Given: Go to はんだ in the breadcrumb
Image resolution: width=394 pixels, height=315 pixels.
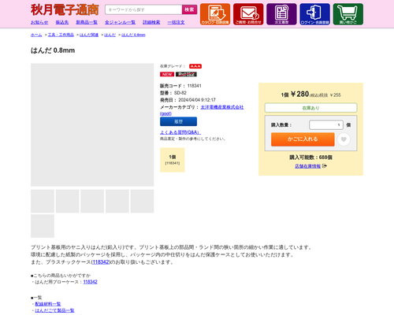Looking at the screenshot, I should 110,35.
